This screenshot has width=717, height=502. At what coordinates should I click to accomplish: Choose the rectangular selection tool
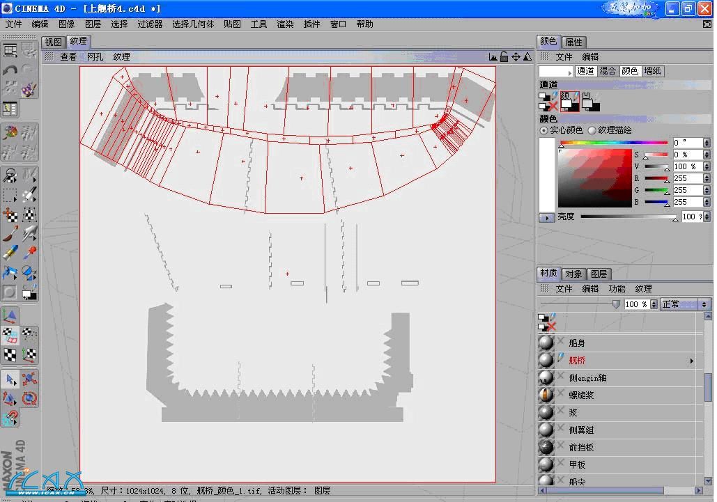coord(10,195)
